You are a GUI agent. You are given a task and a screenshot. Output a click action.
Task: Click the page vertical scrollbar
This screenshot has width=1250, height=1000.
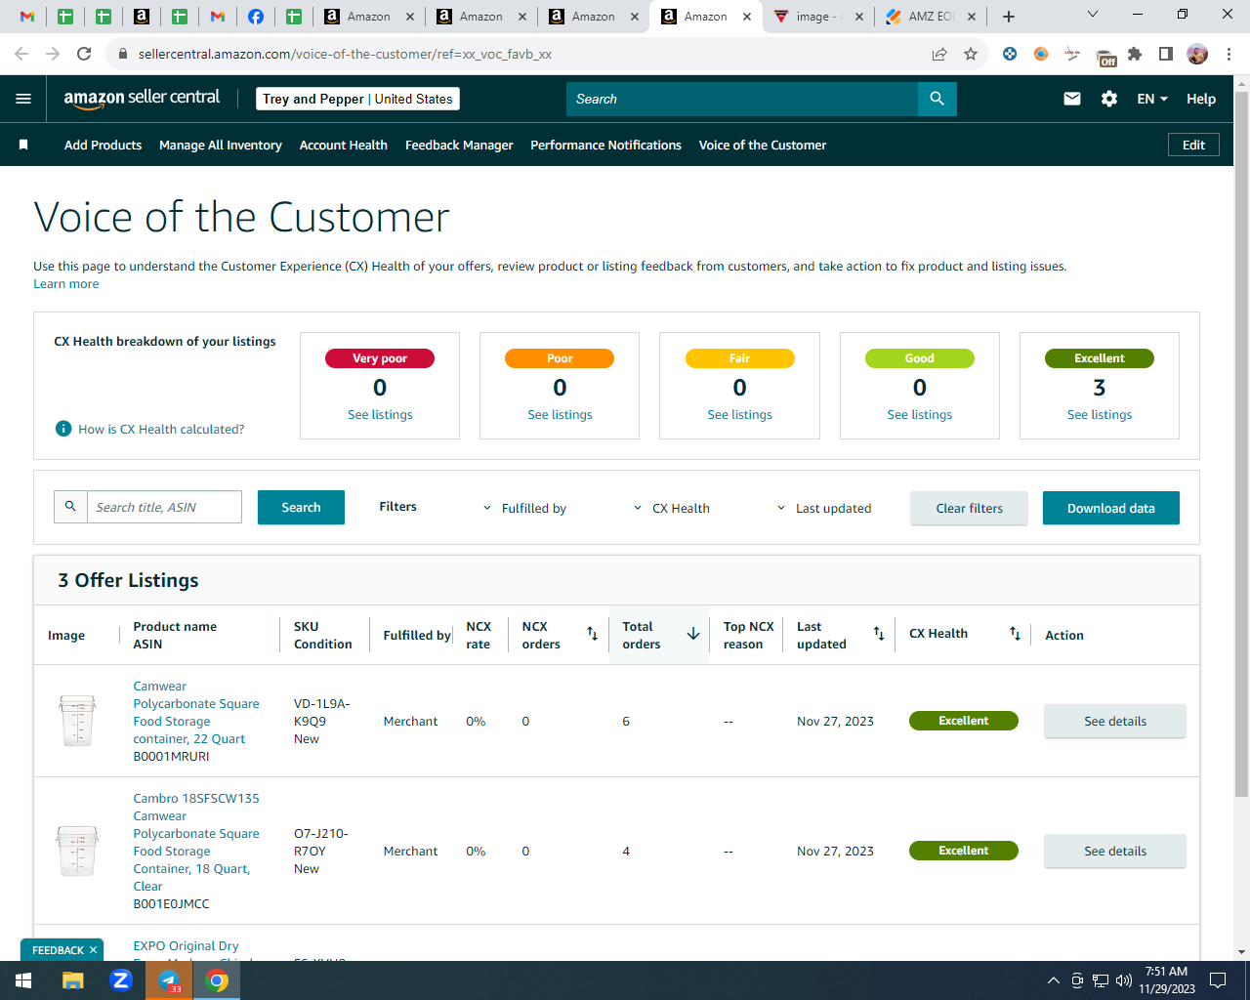[1241, 444]
